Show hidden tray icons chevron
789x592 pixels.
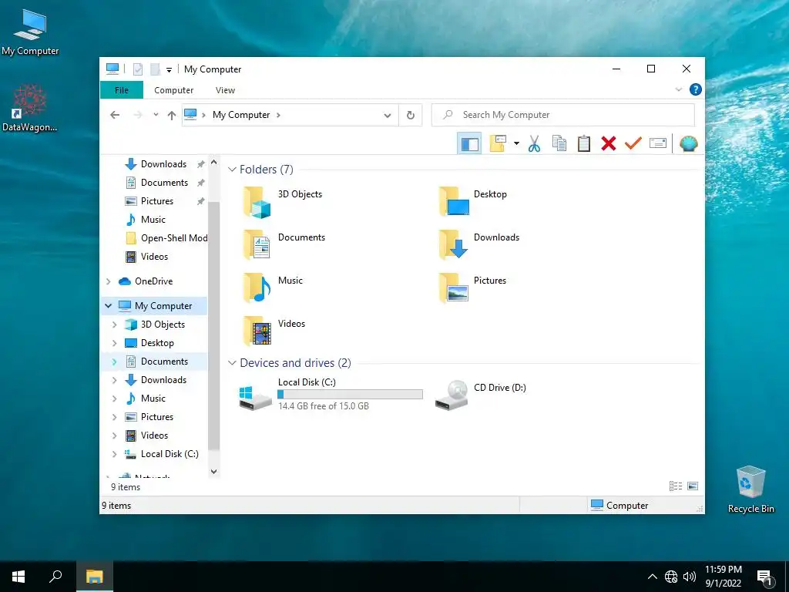tap(652, 577)
